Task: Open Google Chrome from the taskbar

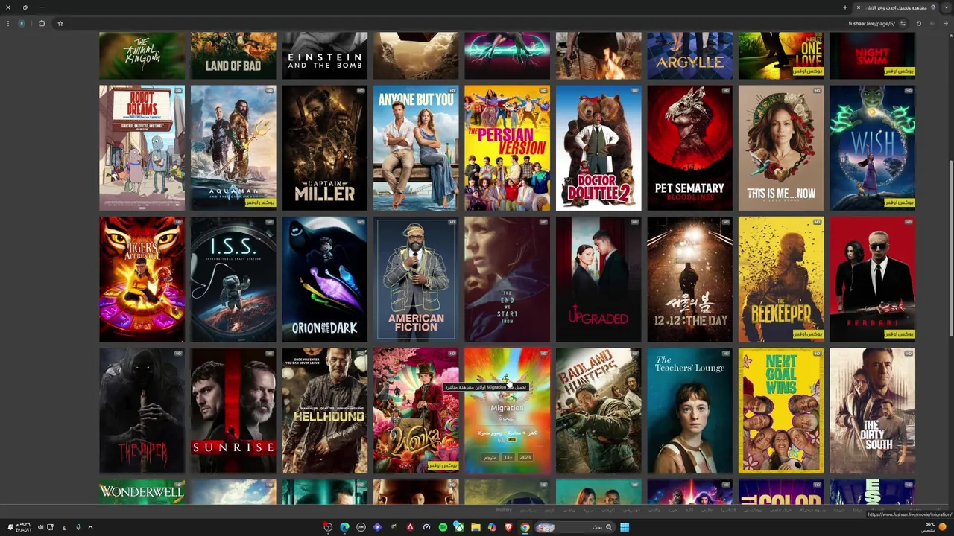Action: [x=525, y=527]
